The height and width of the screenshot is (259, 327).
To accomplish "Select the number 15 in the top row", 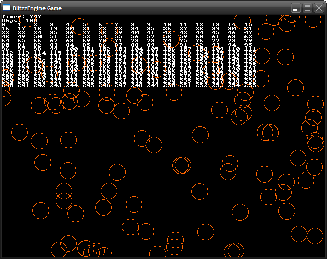I will 248,25.
